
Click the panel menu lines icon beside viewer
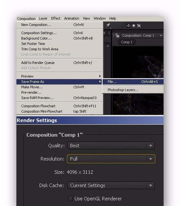point(104,33)
